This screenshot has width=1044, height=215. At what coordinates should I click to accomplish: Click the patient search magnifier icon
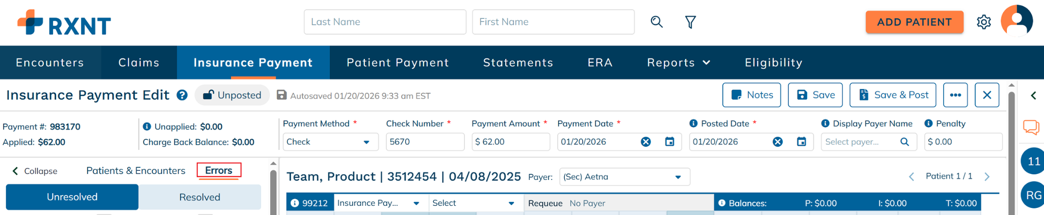(x=657, y=22)
